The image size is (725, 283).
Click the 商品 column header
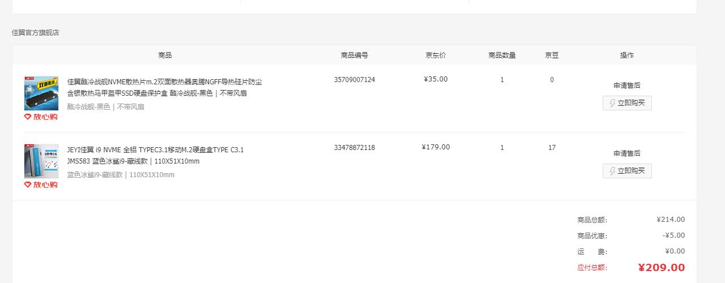165,55
